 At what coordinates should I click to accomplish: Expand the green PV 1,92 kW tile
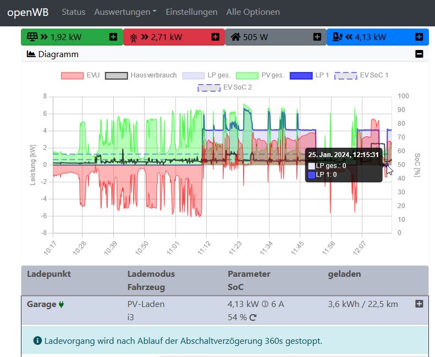point(113,37)
